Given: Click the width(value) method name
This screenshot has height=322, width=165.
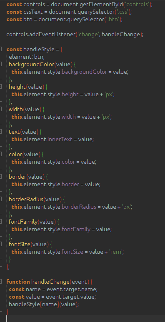Looking at the screenshot, I should click(16, 109).
